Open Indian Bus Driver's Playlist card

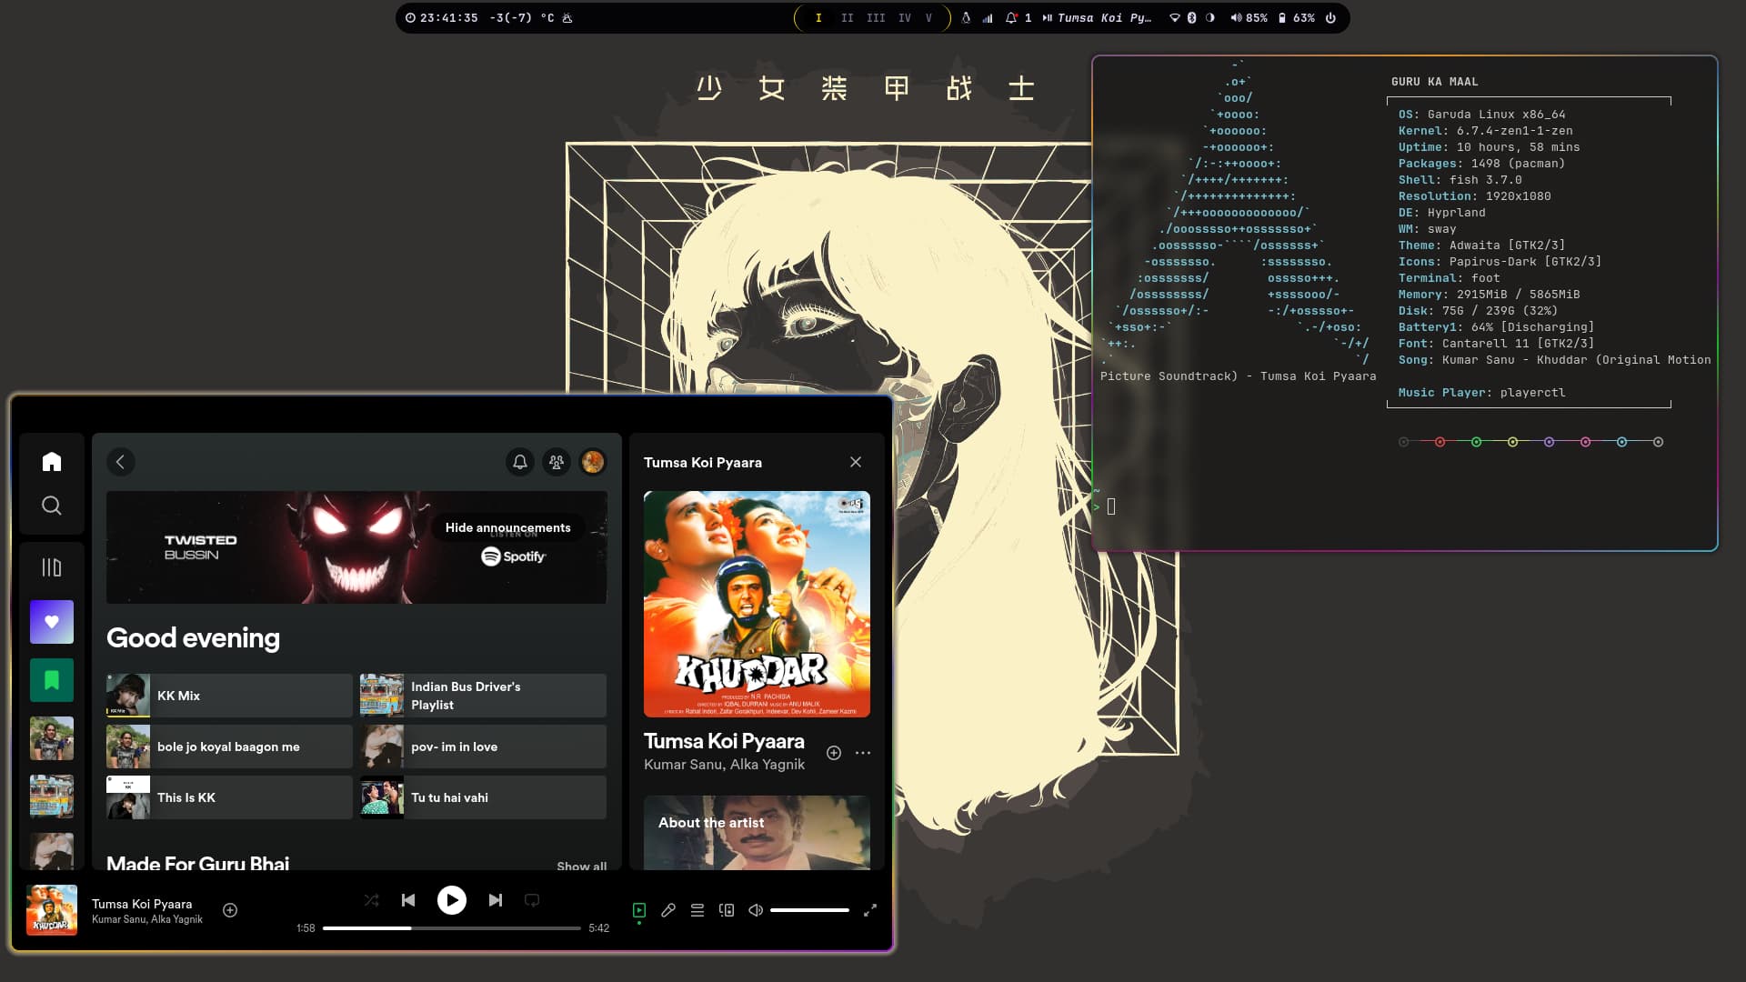483,696
